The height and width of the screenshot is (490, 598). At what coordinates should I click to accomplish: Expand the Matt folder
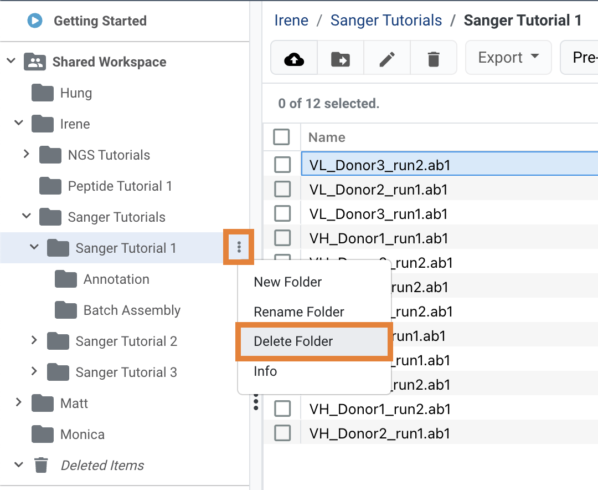click(19, 403)
